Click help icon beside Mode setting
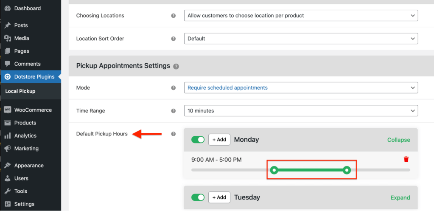434x211 pixels. click(x=173, y=88)
